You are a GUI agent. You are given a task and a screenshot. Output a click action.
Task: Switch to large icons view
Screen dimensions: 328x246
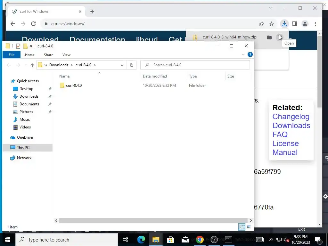click(249, 227)
